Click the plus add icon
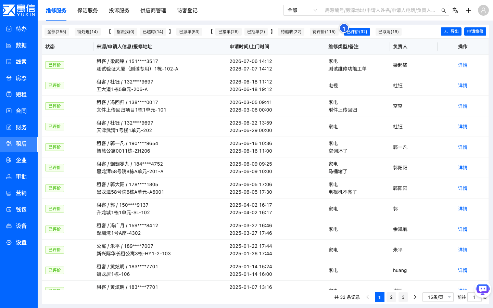493x308 pixels. [x=468, y=10]
